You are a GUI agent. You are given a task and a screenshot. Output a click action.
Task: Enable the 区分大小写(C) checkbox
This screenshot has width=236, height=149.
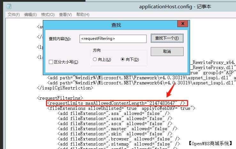pyautogui.click(x=51, y=62)
